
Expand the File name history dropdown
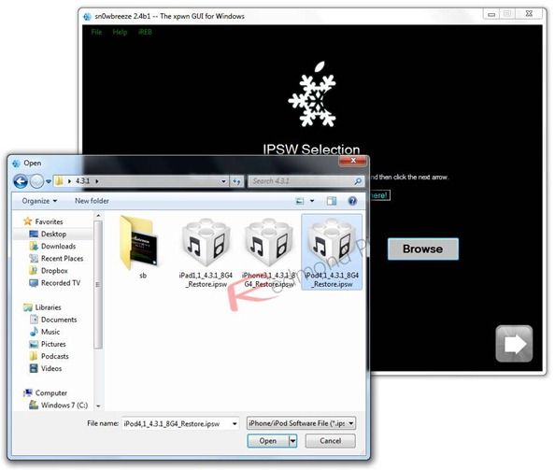click(235, 423)
